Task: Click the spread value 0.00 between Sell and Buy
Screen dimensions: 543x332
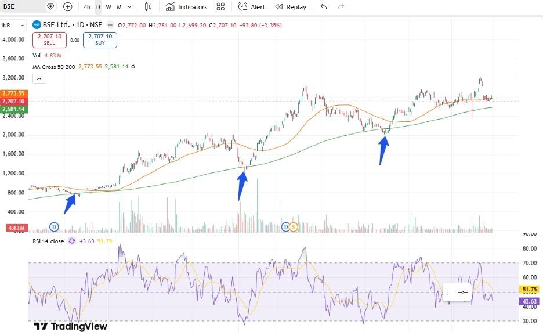Action: (x=75, y=40)
